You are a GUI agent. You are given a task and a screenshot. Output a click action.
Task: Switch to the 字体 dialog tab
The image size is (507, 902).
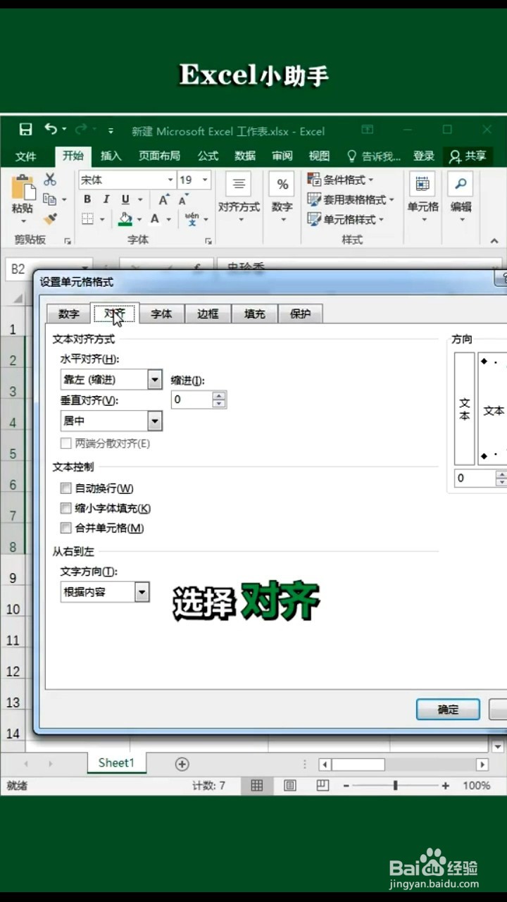click(161, 314)
